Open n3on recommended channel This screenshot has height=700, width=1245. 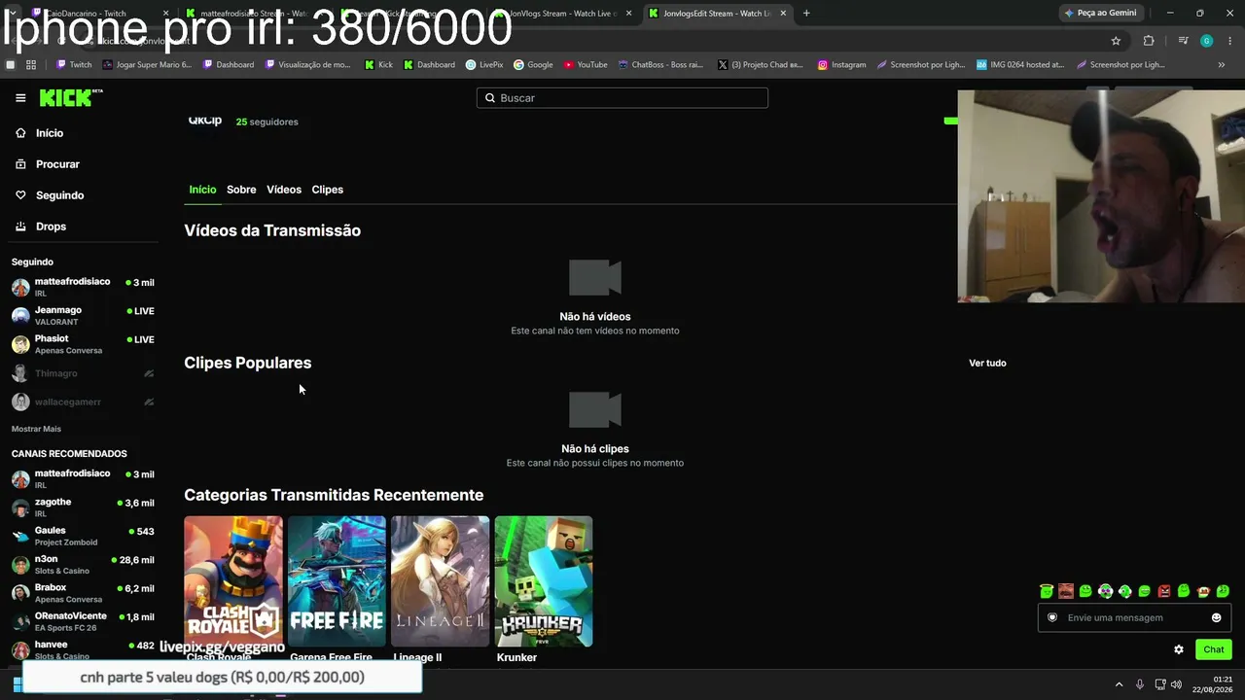(x=83, y=565)
